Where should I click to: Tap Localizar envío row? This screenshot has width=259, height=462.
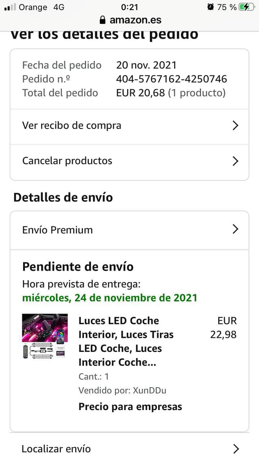point(56,449)
